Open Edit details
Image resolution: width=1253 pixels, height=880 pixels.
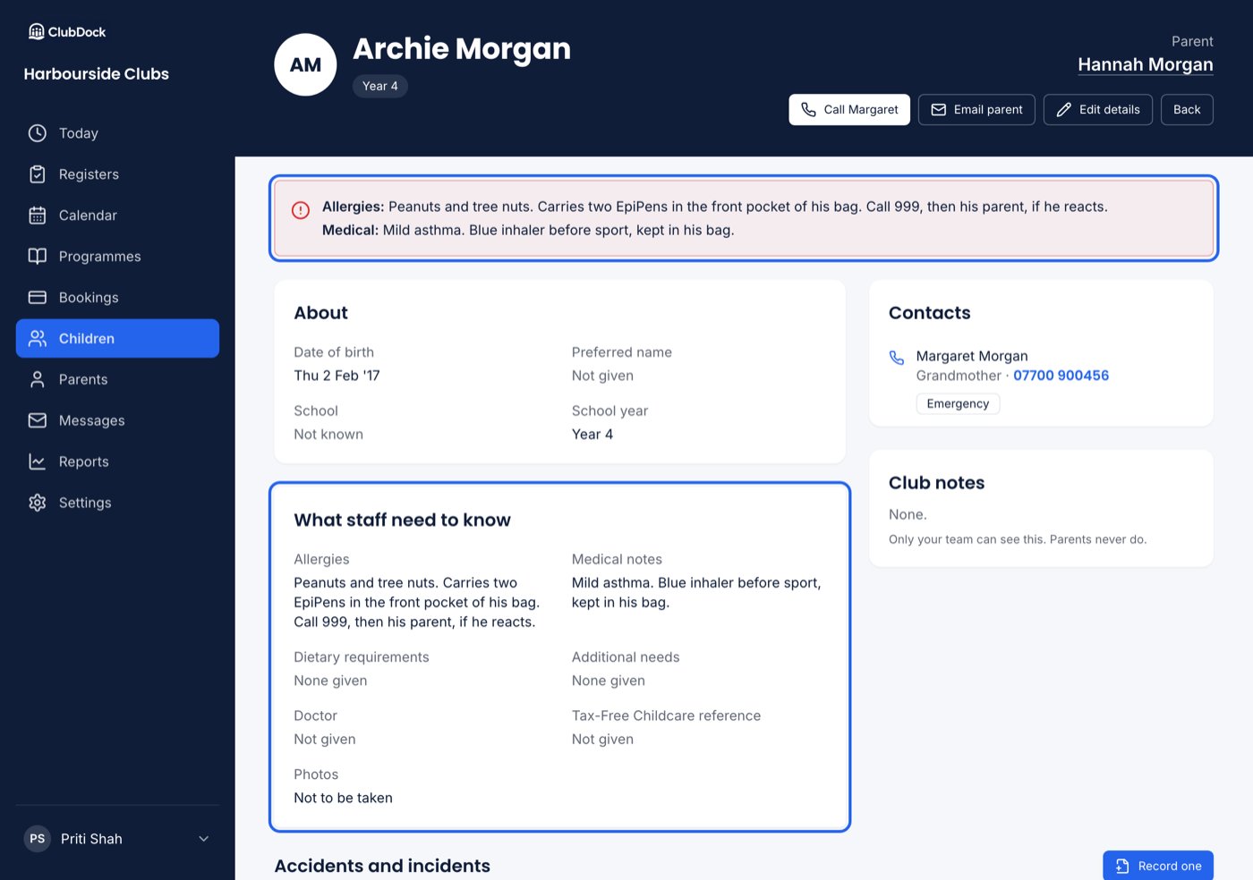coord(1098,110)
